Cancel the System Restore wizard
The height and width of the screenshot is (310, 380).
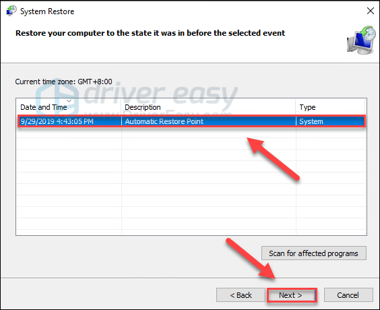(348, 295)
